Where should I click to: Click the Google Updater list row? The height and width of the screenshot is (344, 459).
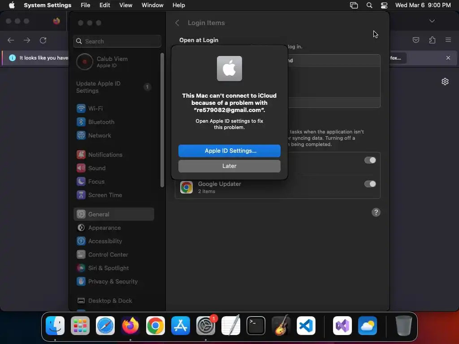[x=277, y=187]
